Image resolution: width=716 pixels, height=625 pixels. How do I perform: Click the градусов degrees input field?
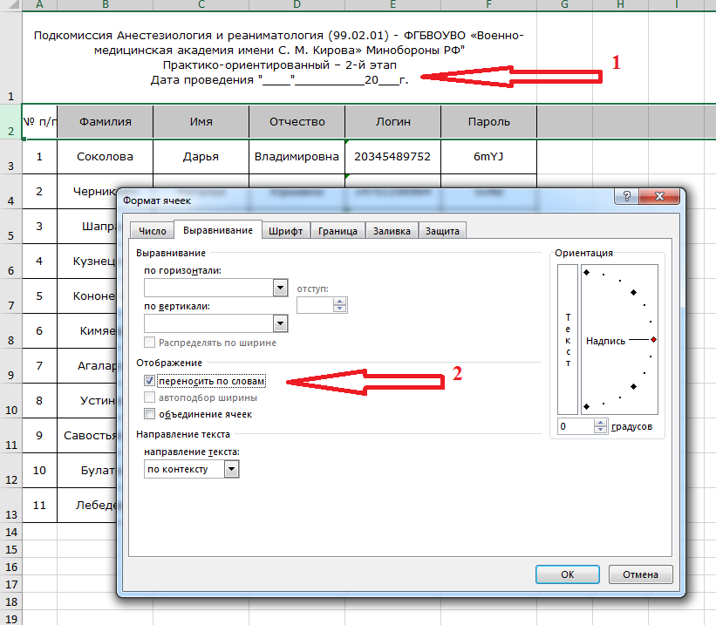click(x=575, y=427)
